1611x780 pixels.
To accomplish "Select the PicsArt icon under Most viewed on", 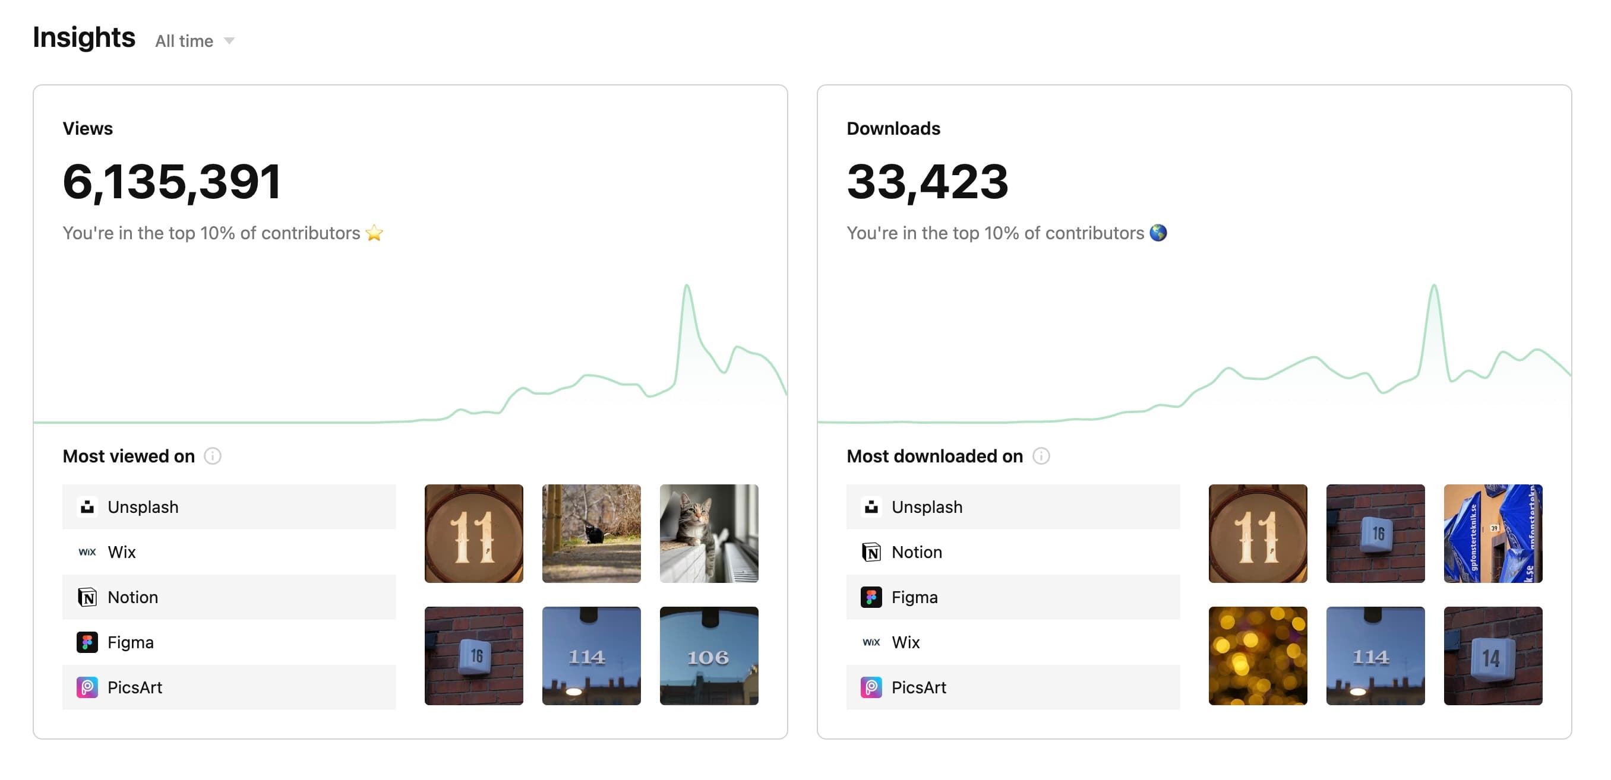I will click(87, 687).
